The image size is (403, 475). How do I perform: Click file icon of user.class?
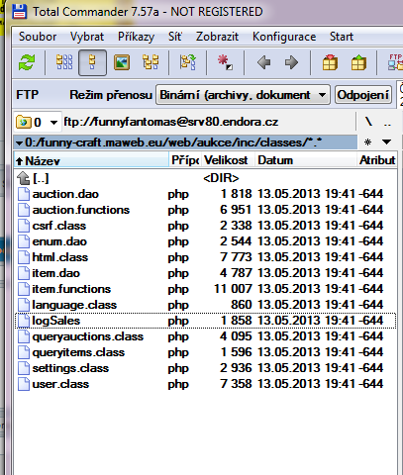pyautogui.click(x=24, y=384)
